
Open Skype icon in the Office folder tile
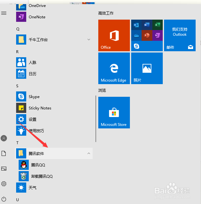[x=137, y=46]
